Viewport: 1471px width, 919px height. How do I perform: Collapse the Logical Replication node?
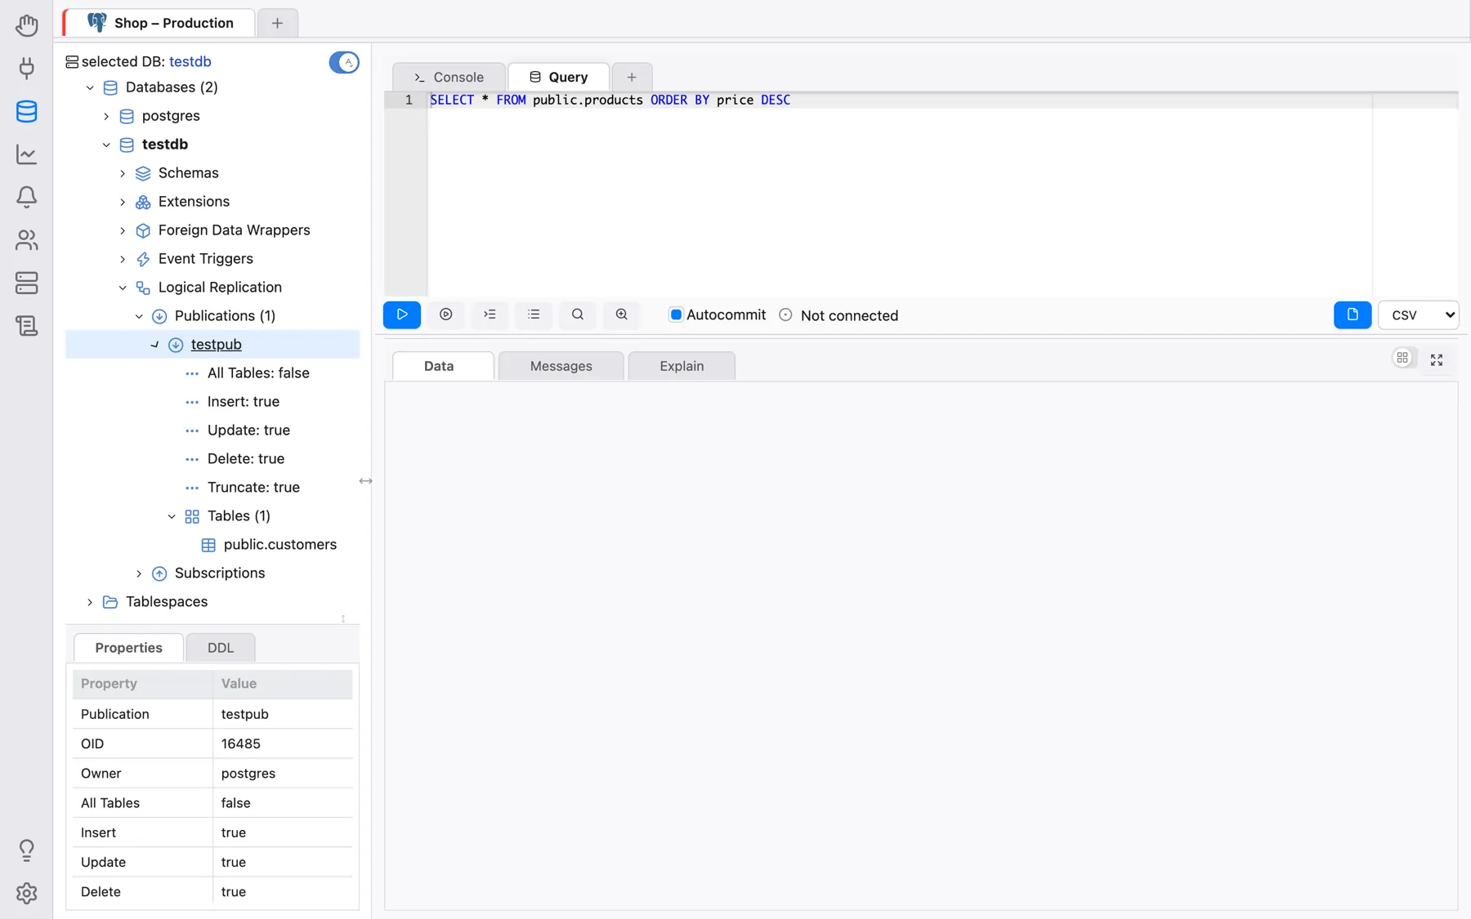click(123, 288)
